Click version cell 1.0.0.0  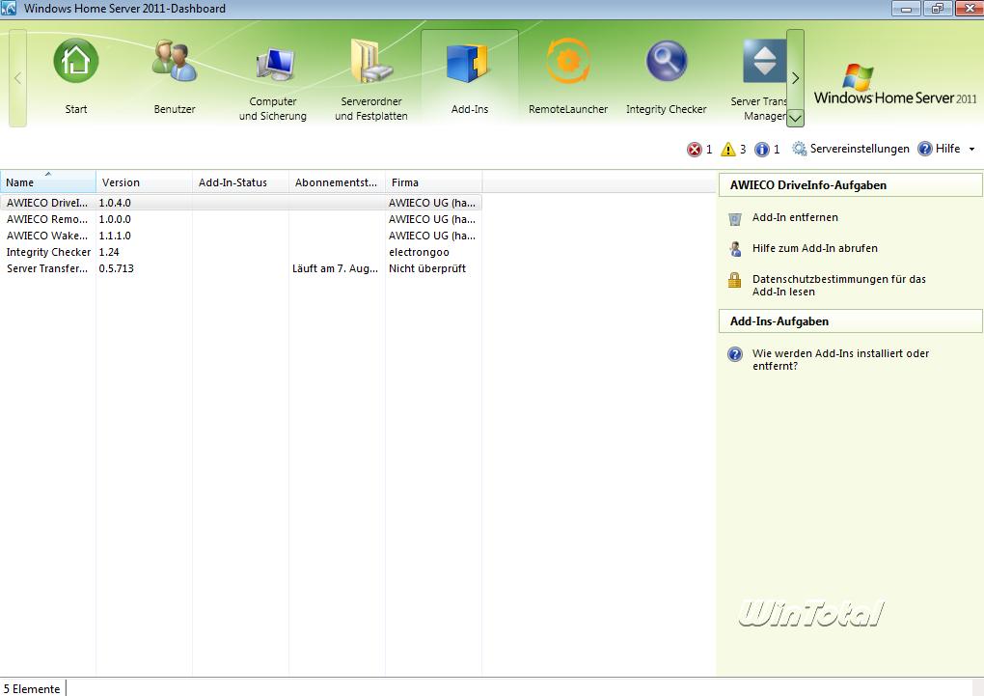pos(115,219)
